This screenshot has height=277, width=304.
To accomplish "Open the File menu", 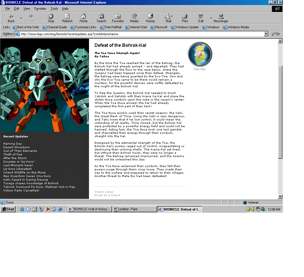I will click(7, 9).
